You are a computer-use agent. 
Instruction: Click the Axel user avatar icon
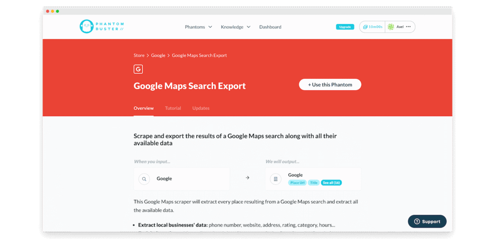pos(391,27)
